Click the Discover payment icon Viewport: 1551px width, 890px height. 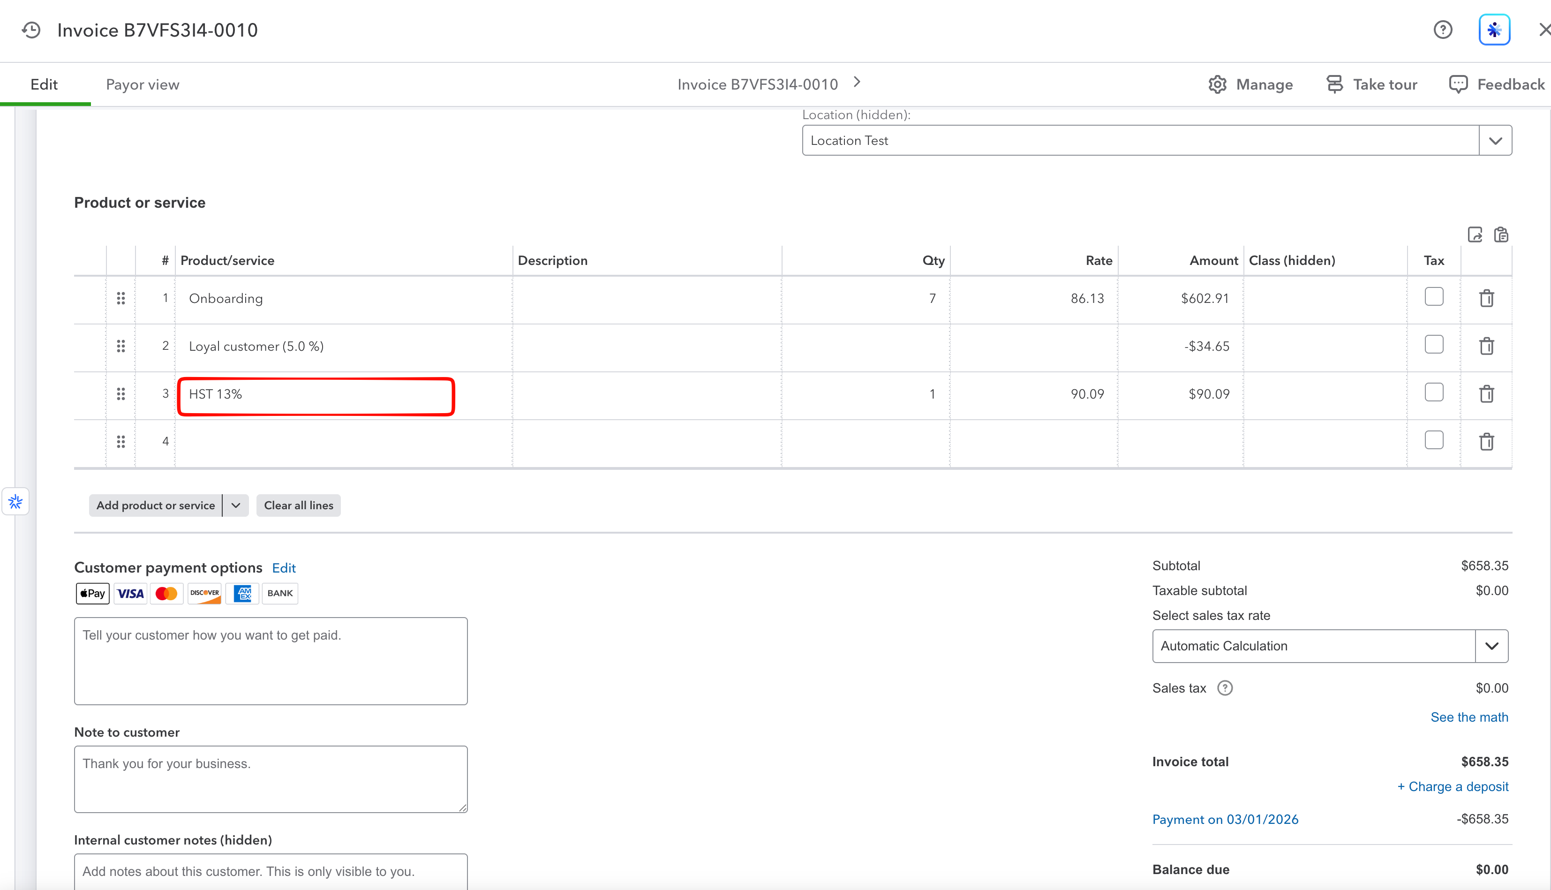coord(204,594)
